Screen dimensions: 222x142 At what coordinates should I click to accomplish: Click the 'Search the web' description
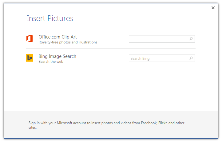coord(51,62)
